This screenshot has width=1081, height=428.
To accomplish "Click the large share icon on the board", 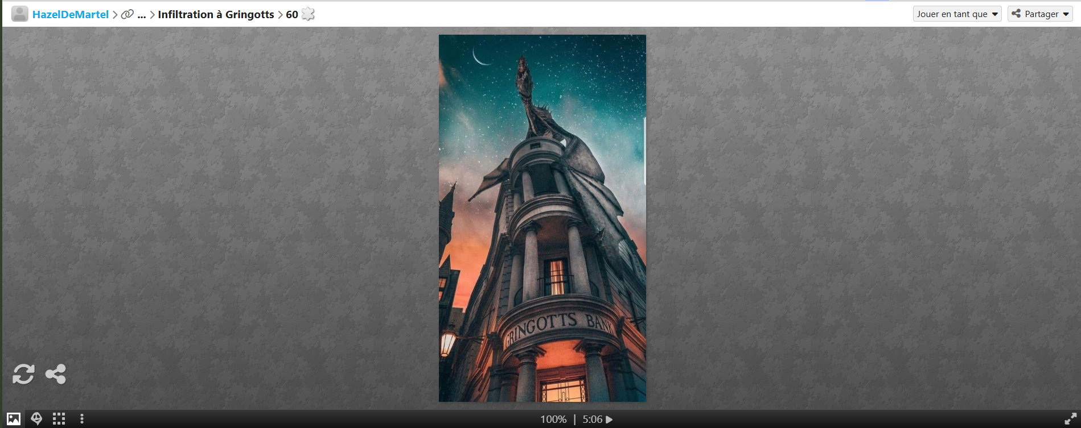I will (56, 374).
